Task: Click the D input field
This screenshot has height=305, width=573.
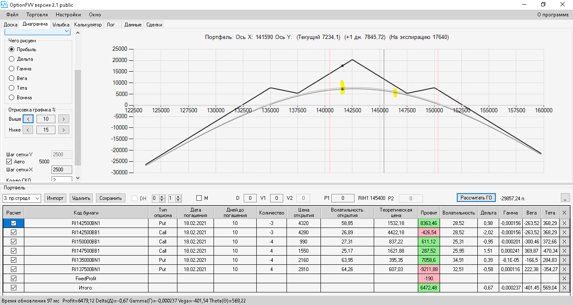Action: click(250, 198)
